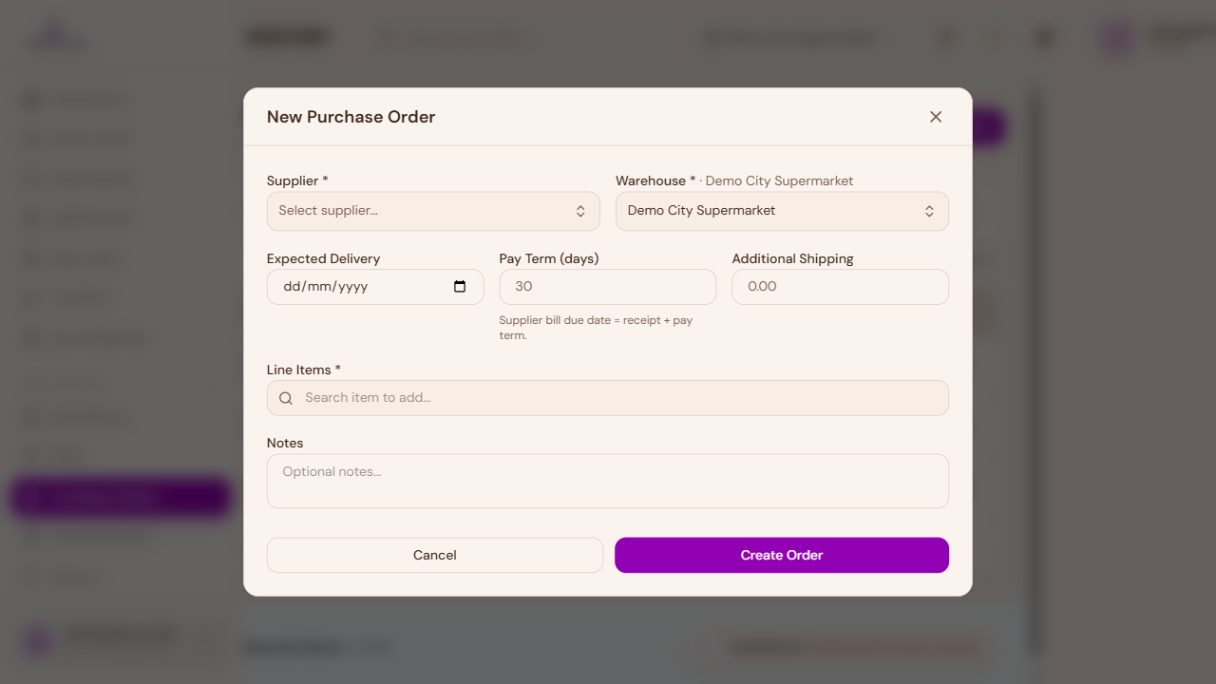1216x684 pixels.
Task: Open the Select supplier dropdown
Action: [433, 211]
